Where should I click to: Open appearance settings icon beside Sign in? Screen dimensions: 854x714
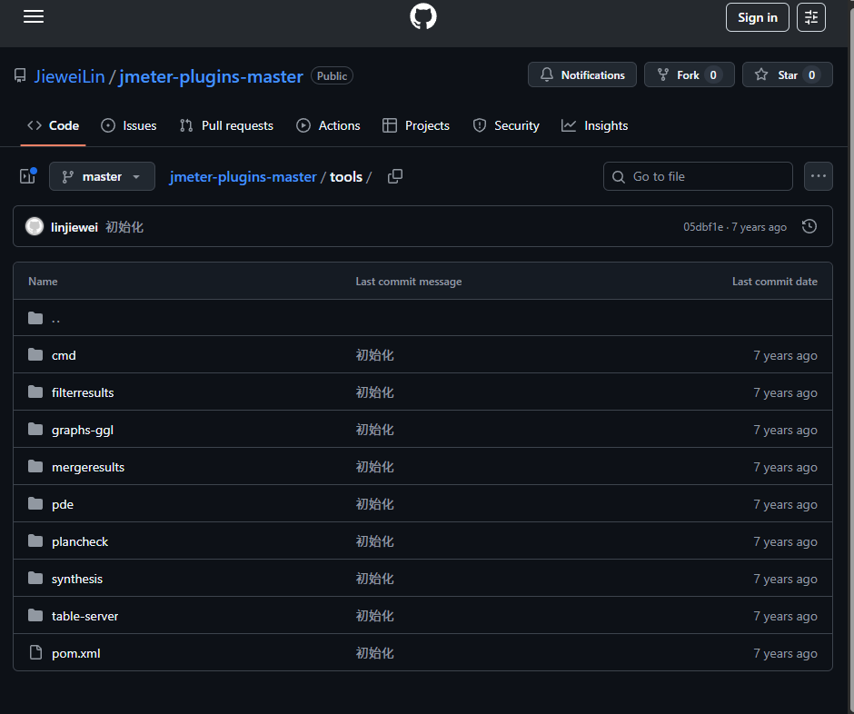811,17
